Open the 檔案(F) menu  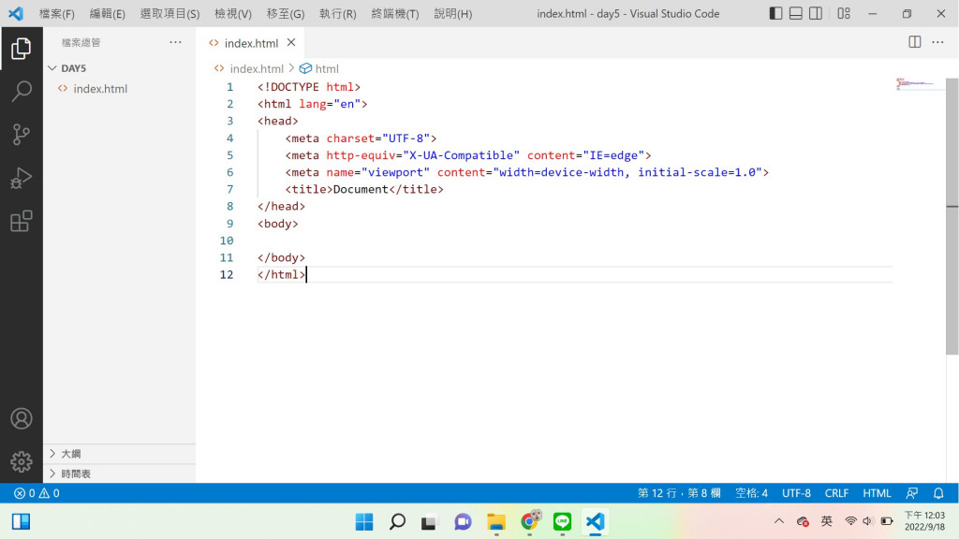[x=57, y=13]
